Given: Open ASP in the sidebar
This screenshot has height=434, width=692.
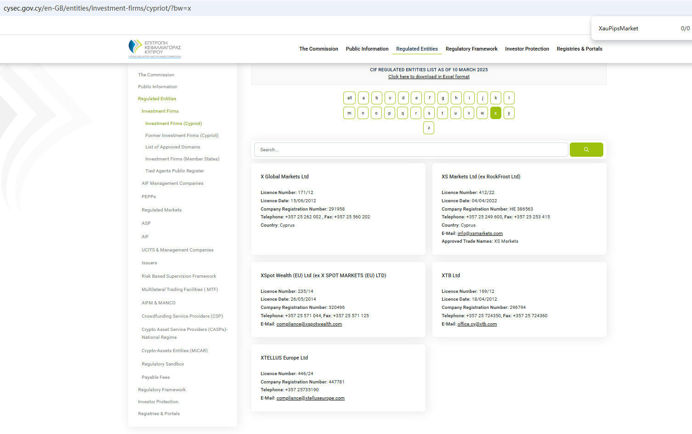Looking at the screenshot, I should click(146, 223).
